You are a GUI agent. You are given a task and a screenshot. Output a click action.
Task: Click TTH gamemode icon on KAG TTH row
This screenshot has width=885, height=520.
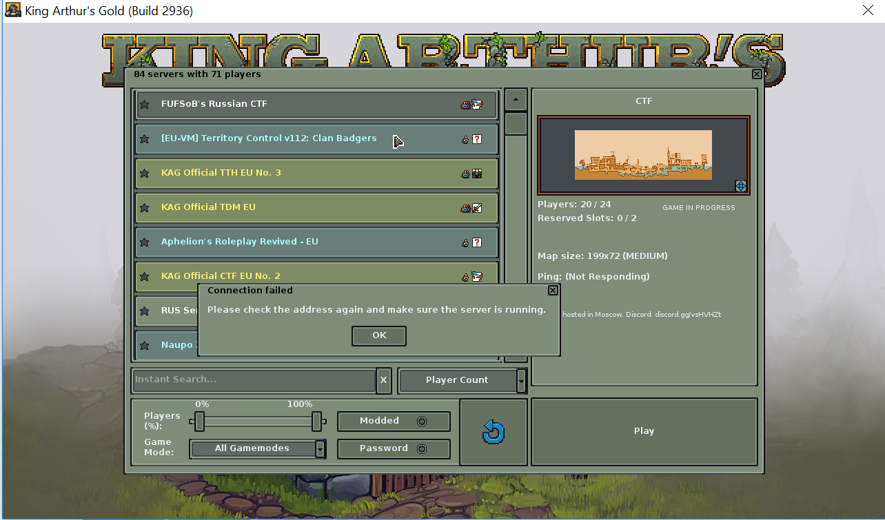click(x=477, y=174)
